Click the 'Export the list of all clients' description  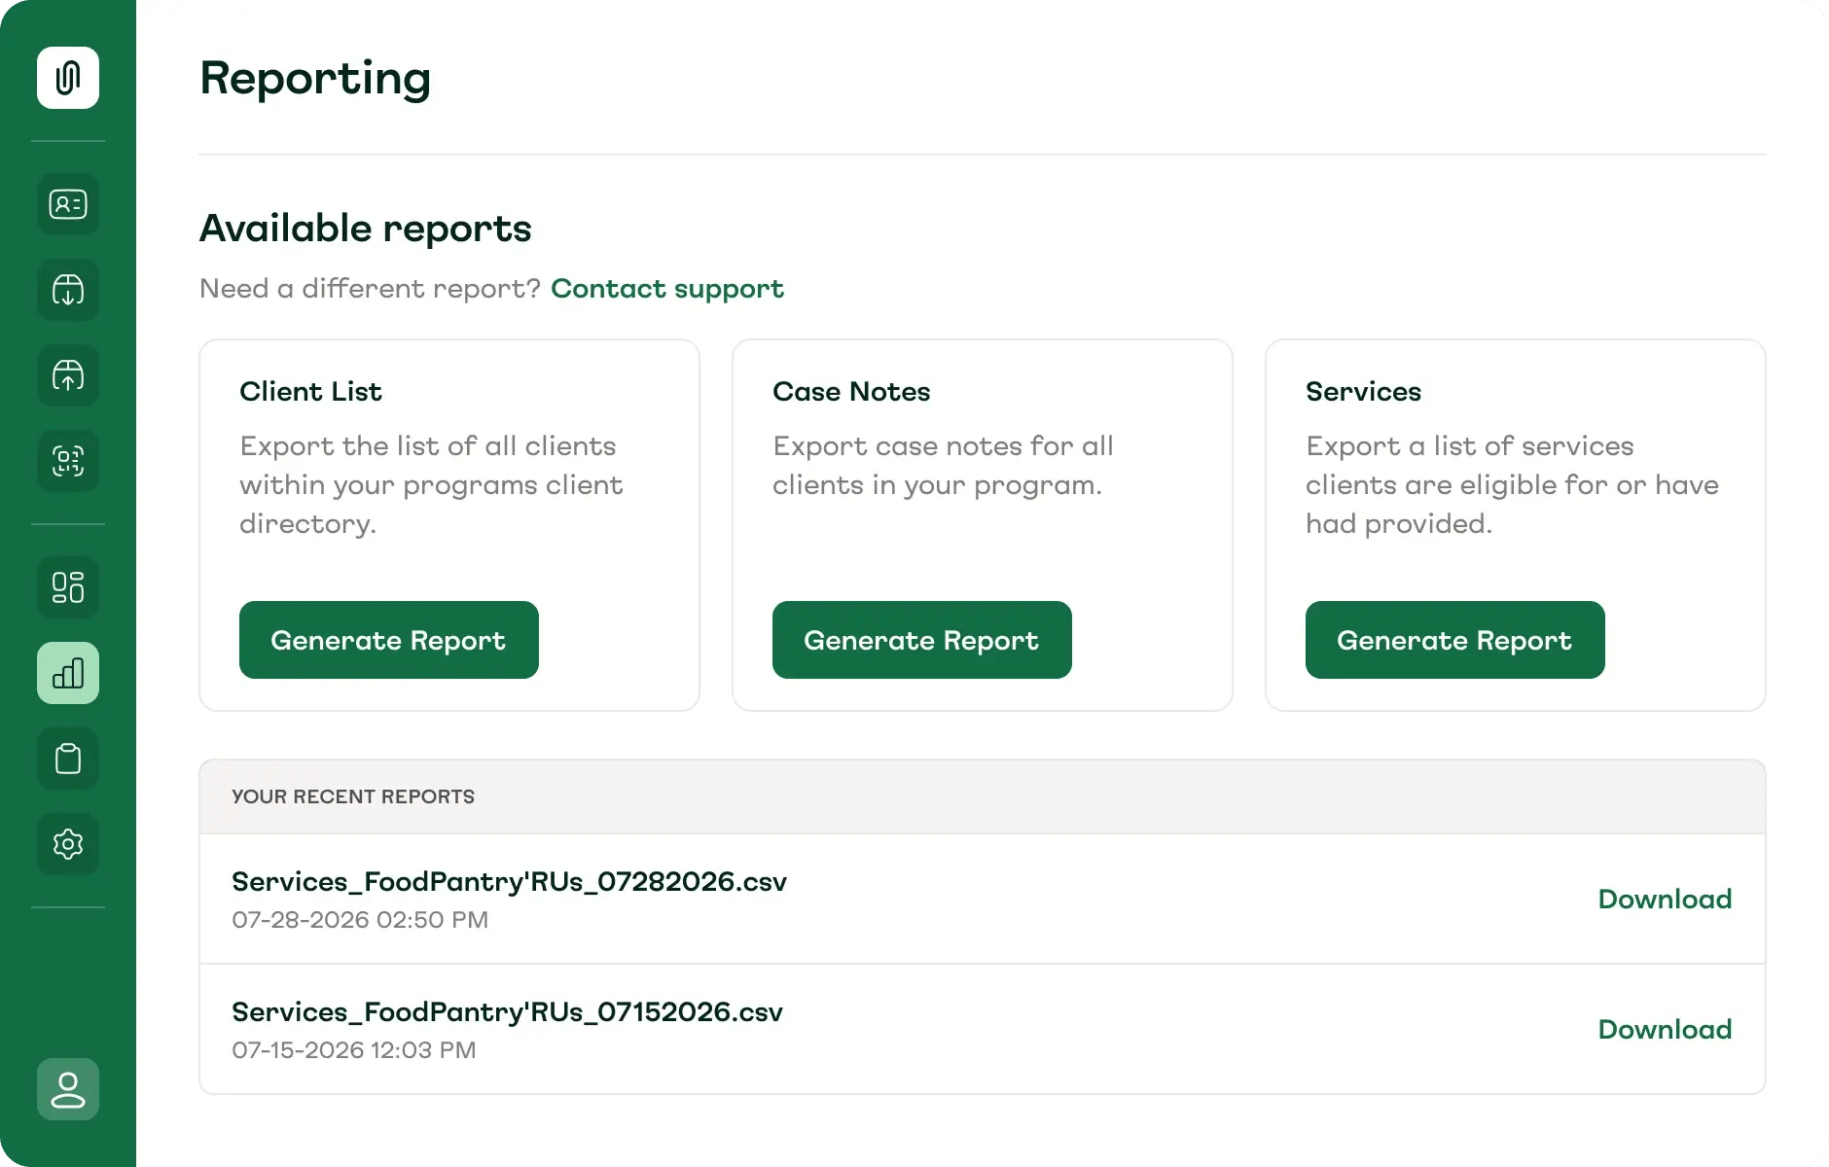pyautogui.click(x=431, y=484)
